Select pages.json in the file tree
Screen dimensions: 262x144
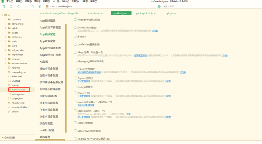17,98
